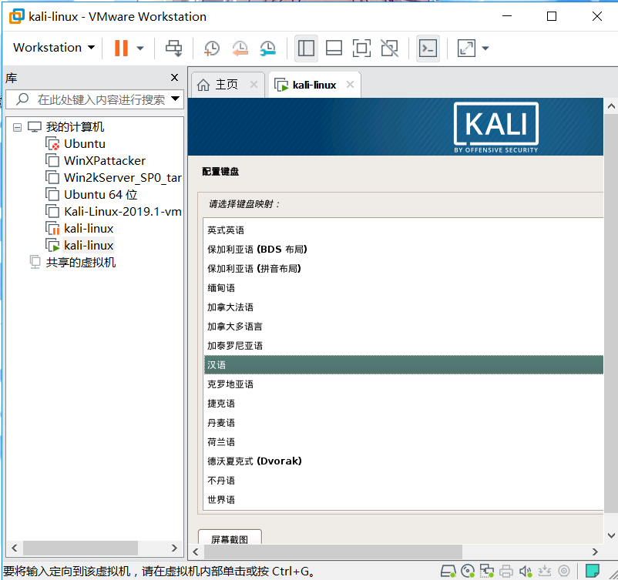Click the VM view scroll right arrow

[x=595, y=552]
